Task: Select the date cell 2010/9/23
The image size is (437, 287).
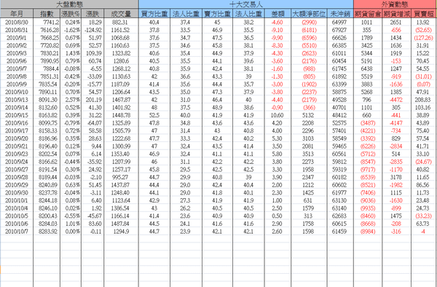Action: (17, 154)
